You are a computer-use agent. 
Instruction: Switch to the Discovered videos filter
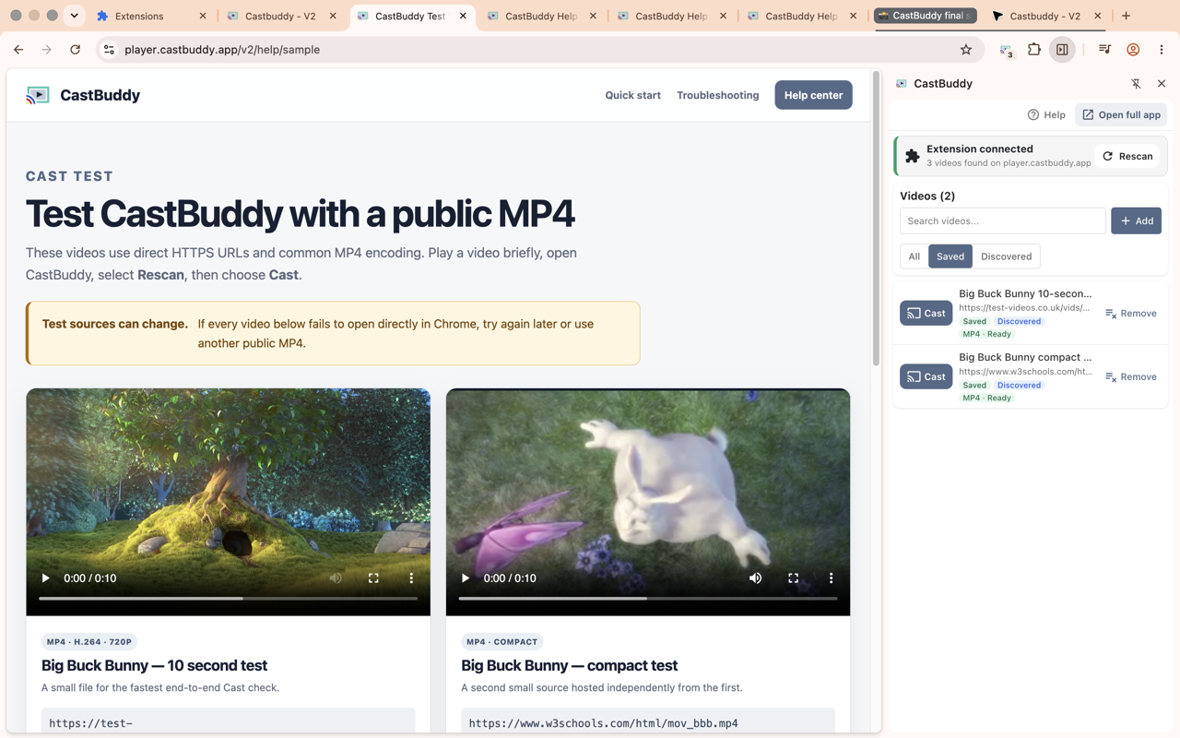click(1006, 256)
